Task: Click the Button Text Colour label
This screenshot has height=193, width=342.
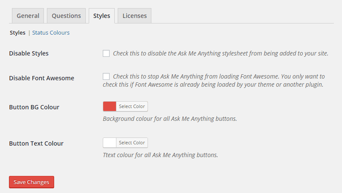Action: (36, 143)
